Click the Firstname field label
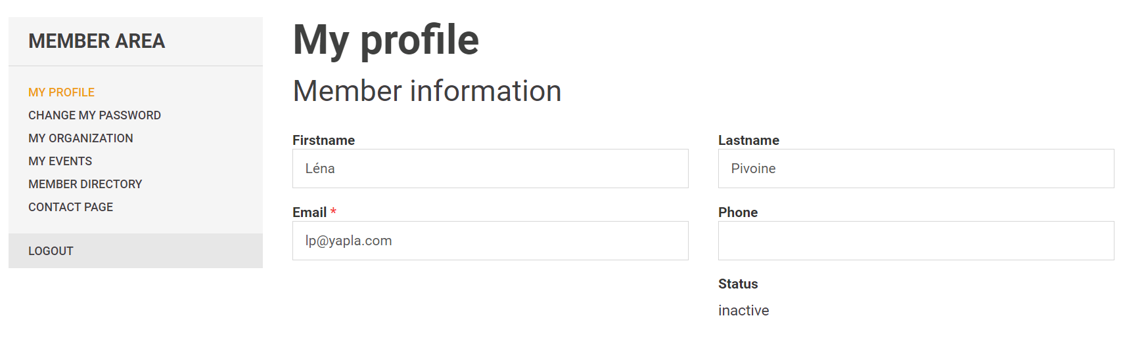The width and height of the screenshot is (1148, 339). 323,140
